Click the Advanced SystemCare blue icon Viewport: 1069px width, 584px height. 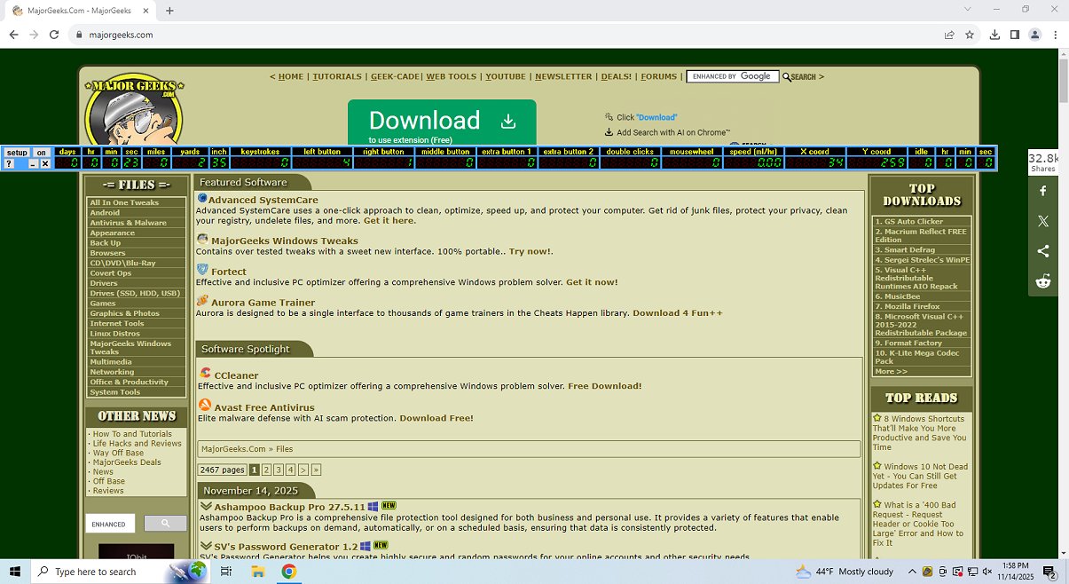click(202, 199)
